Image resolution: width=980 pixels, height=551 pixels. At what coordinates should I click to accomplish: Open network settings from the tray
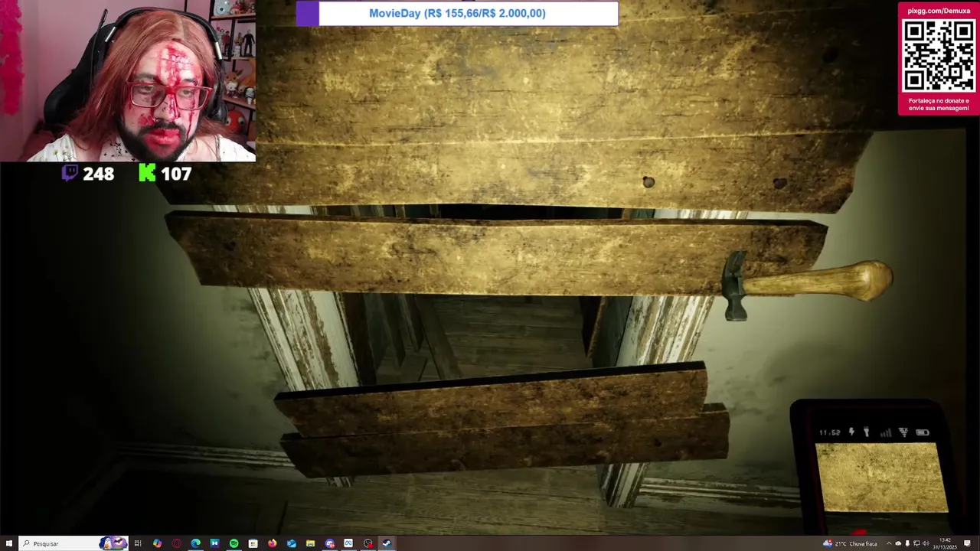click(916, 543)
